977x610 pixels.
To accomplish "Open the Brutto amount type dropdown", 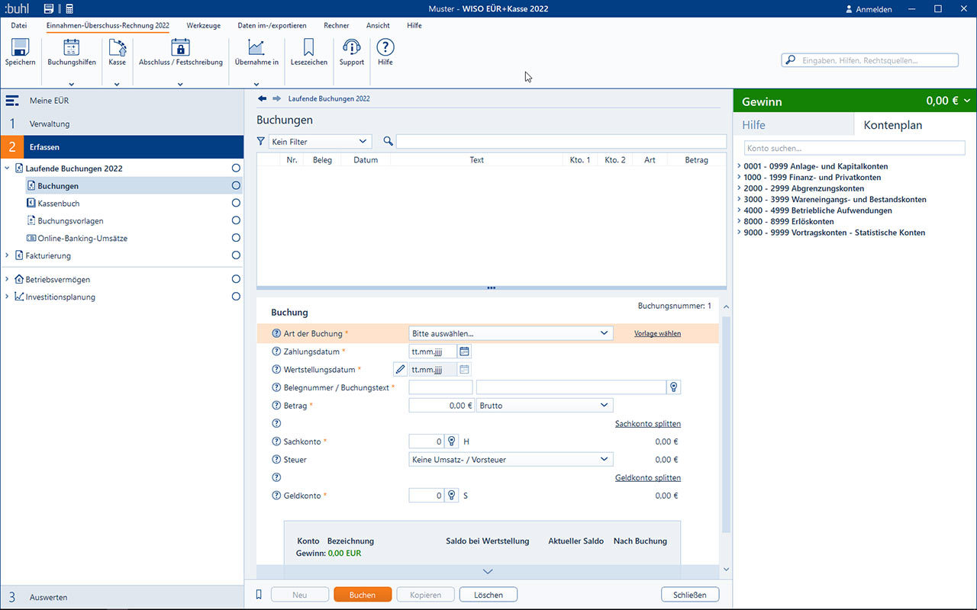I will click(544, 406).
